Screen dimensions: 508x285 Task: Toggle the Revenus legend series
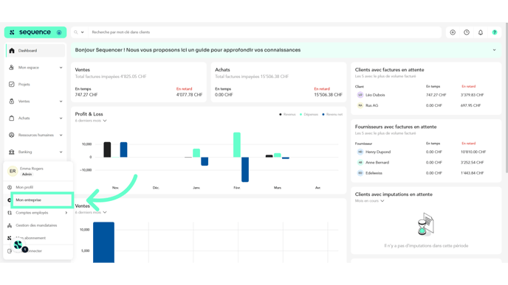click(287, 114)
